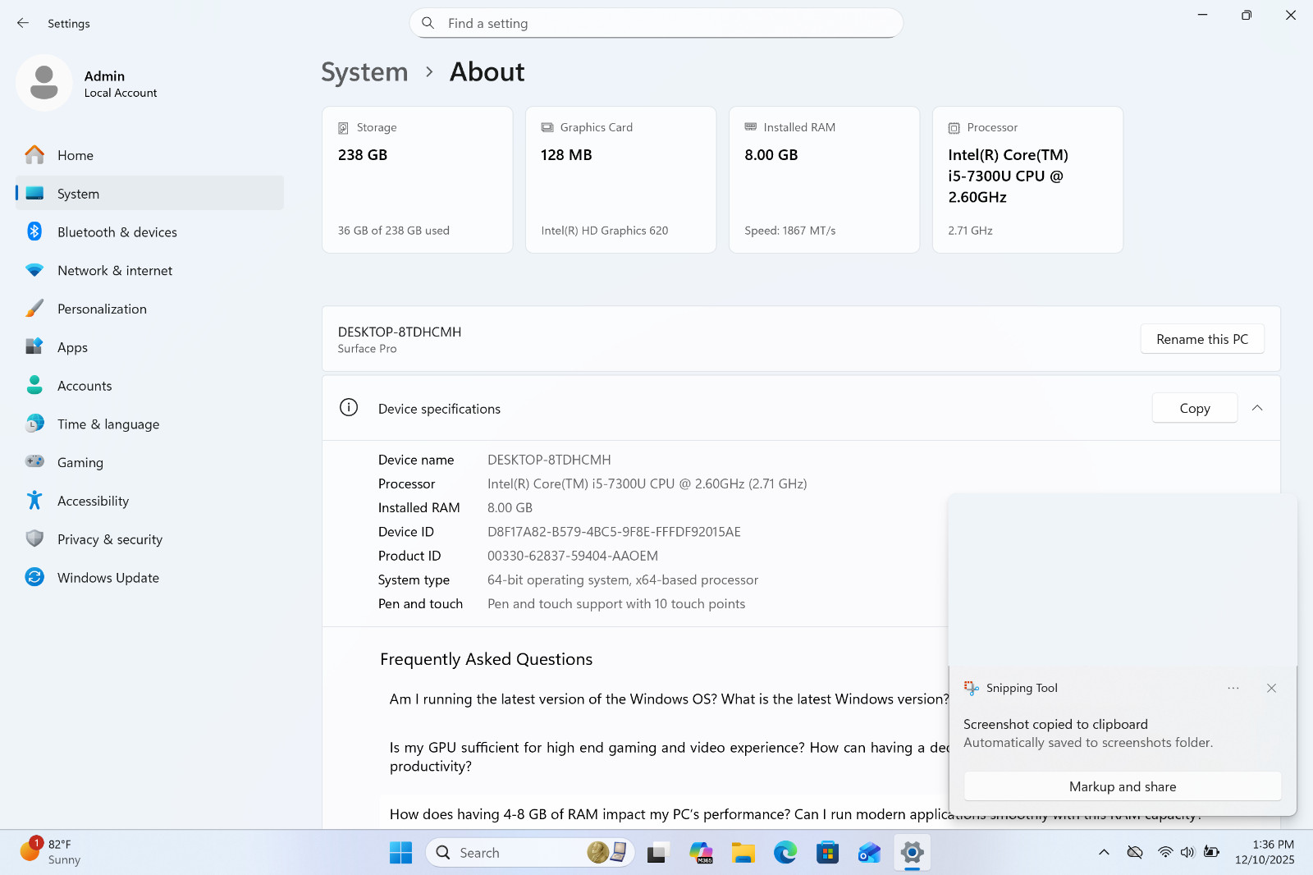This screenshot has height=875, width=1313.
Task: Collapse the Device specifications section
Action: 1257,408
